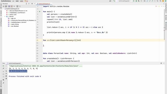This screenshot has height=94, width=167.
Task: Open Structure panel settings gear
Action: pos(32,4)
